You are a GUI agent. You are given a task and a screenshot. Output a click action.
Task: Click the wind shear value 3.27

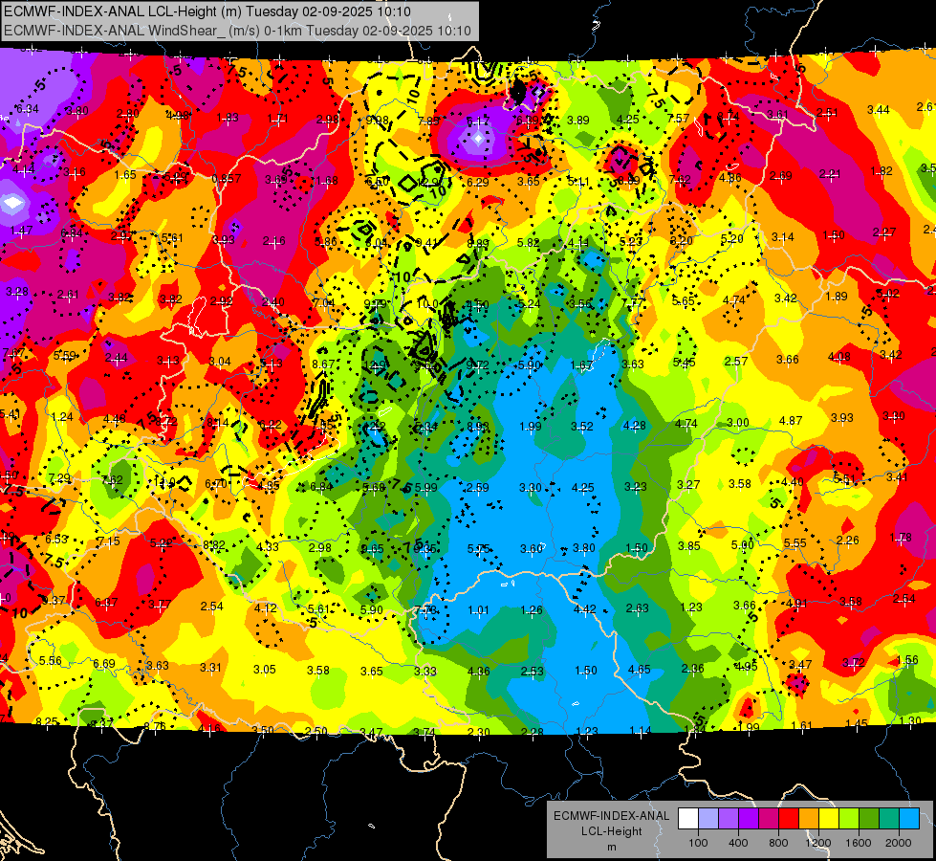point(688,484)
